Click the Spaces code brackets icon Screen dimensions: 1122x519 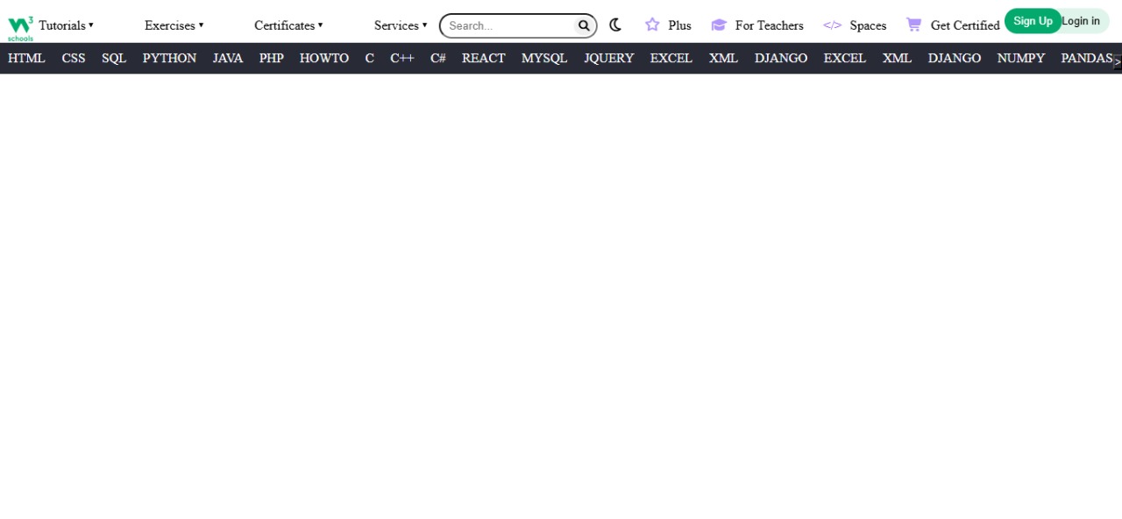coord(832,25)
